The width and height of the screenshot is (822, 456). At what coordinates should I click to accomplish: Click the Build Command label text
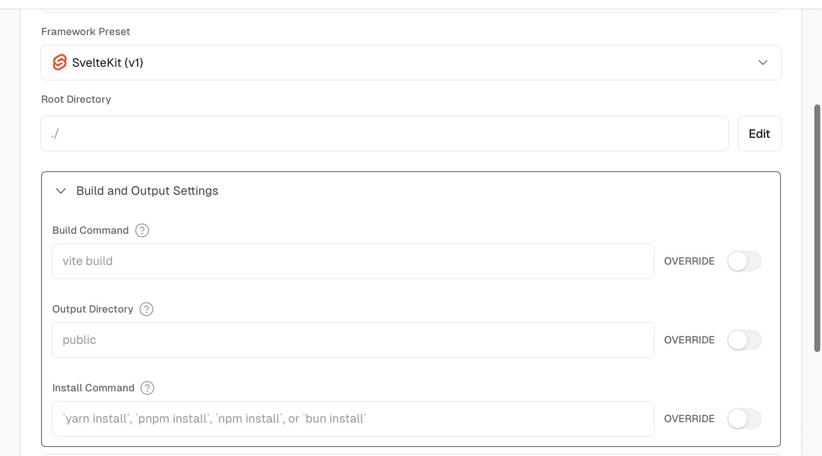click(x=90, y=230)
